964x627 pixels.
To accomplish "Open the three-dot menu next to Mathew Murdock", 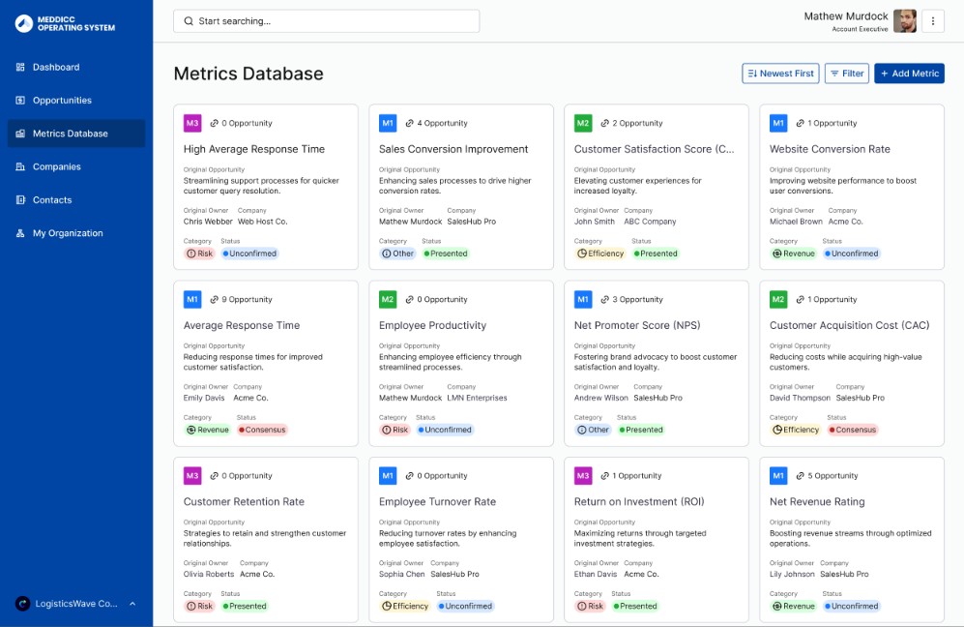I will coord(932,20).
